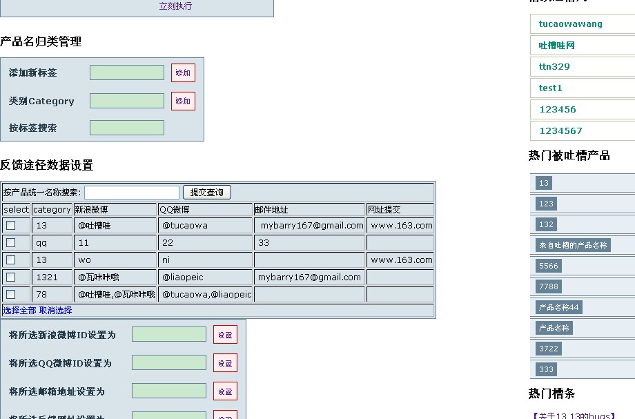This screenshot has height=419, width=635.
Task: Check the row containing @tucaowa
Action: click(x=11, y=225)
